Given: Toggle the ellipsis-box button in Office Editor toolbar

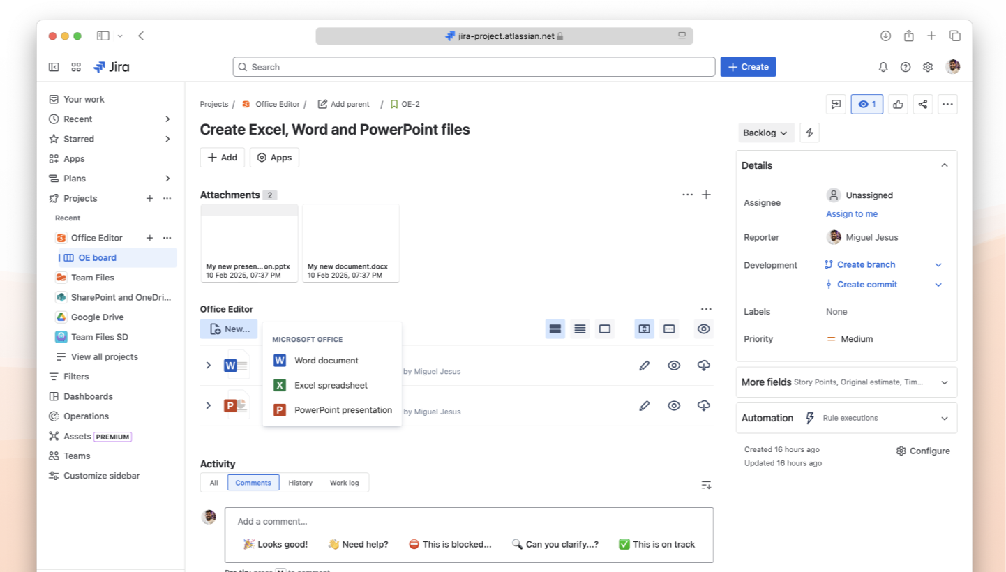Looking at the screenshot, I should tap(669, 329).
